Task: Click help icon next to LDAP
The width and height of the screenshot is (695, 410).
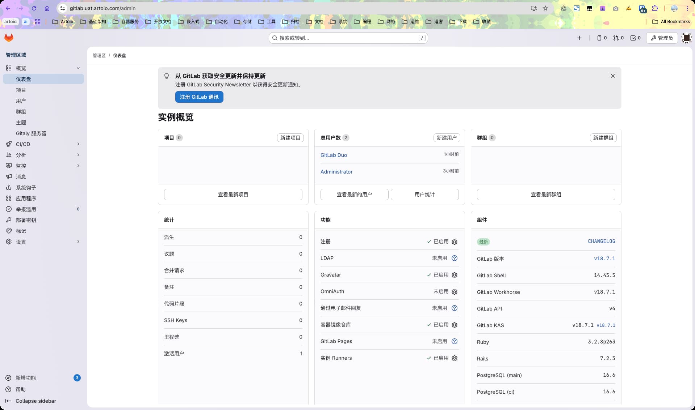Action: pyautogui.click(x=455, y=258)
